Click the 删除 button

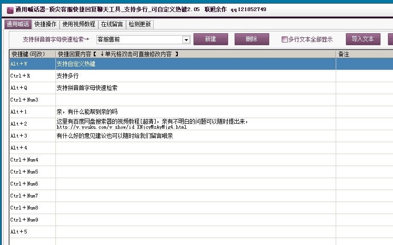pos(252,39)
